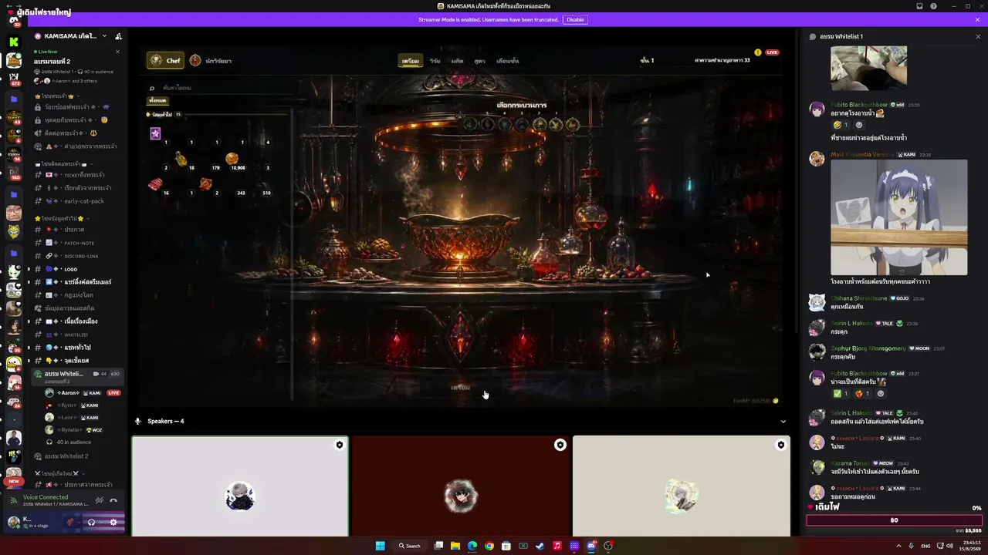Select the dark red speaker video tile
Screen dimensions: 988x555
[461, 486]
